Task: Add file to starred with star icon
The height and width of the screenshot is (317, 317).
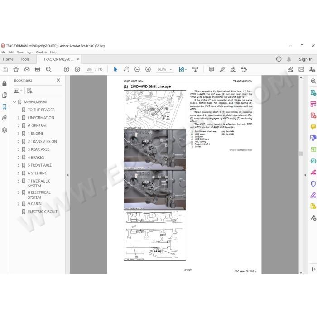Action: click(16, 70)
